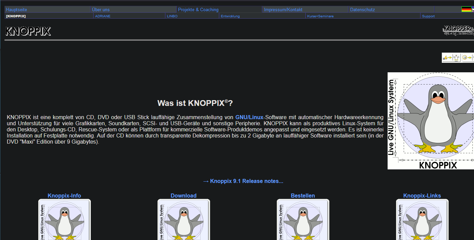474x240 pixels.
Task: Select the [KNOPPIX] submenu tab
Action: pos(16,16)
